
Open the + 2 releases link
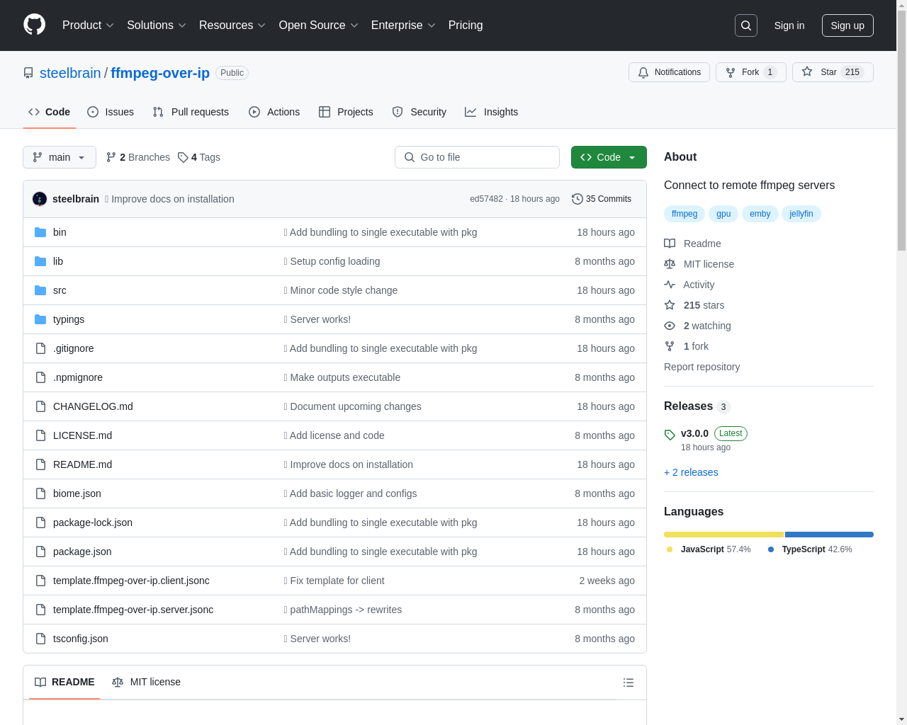pyautogui.click(x=691, y=472)
